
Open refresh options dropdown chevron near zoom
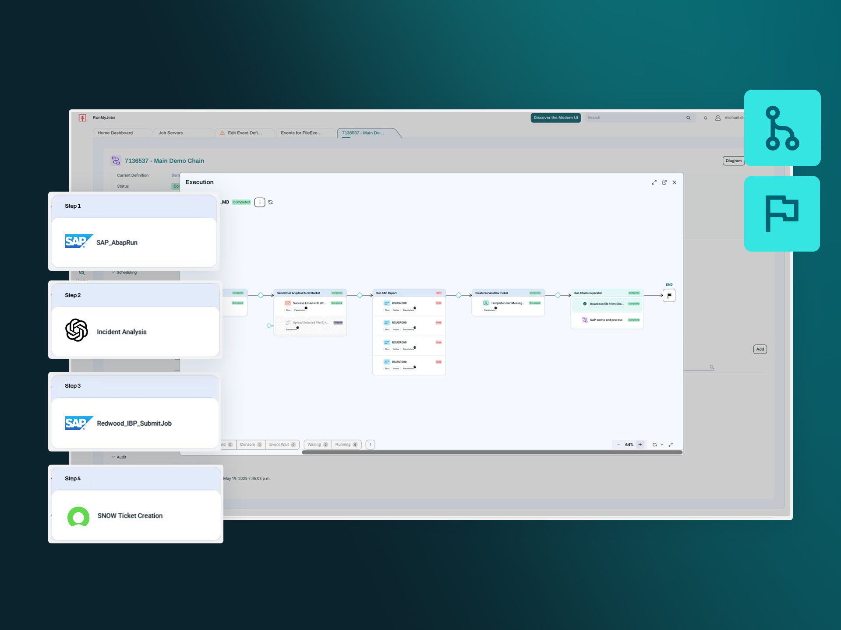pyautogui.click(x=662, y=444)
